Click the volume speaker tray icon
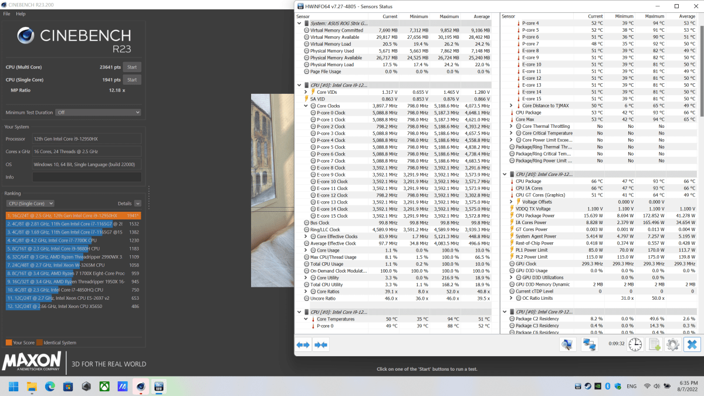Screen dimensions: 704x396 click(x=657, y=386)
